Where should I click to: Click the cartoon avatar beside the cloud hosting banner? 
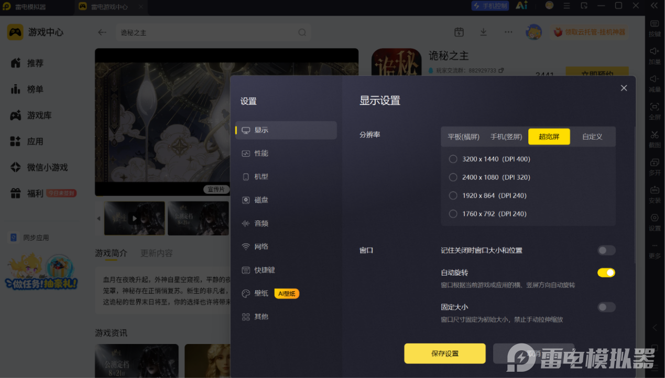tap(533, 32)
